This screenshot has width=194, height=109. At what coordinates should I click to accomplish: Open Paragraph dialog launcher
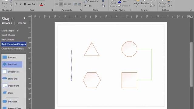(81, 10)
